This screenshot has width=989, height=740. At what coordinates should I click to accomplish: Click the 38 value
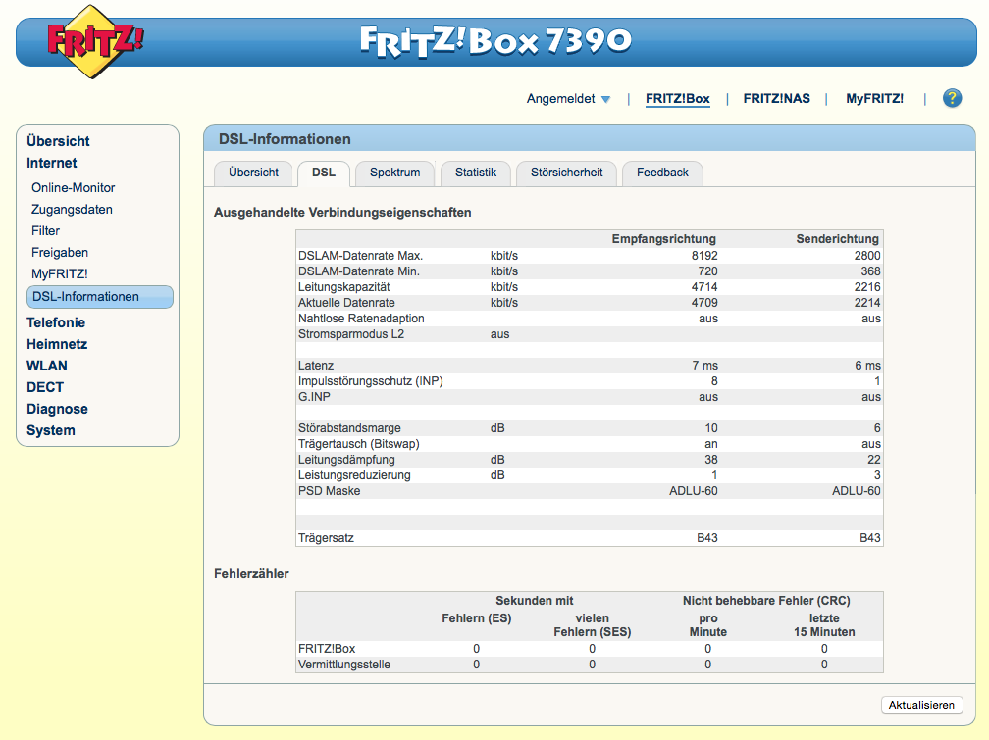pos(710,460)
